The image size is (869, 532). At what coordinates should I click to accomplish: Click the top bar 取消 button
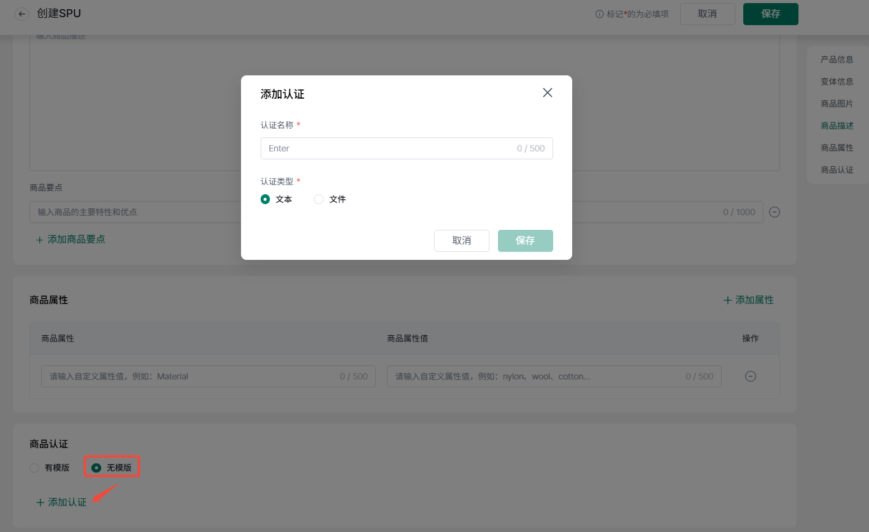tap(708, 14)
